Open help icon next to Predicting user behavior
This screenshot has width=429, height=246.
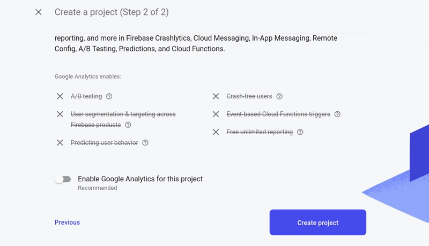point(145,143)
